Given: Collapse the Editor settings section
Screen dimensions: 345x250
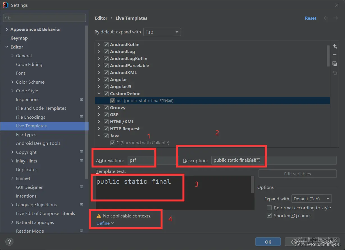Looking at the screenshot, I should (7, 47).
